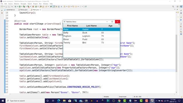Image resolution: width=183 pixels, height=103 pixels.
Task: Switch to the Person.java editor tab
Action: pos(23,10)
